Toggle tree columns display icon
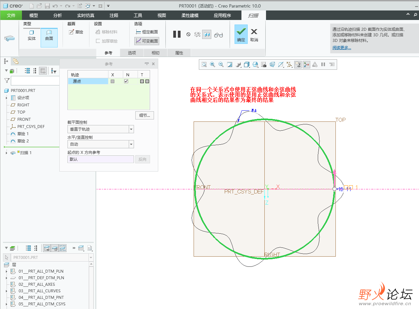The width and height of the screenshot is (419, 309). [x=43, y=71]
